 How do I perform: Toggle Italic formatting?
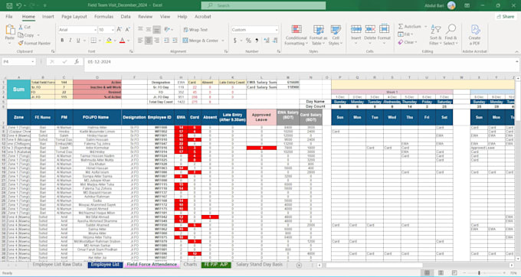(70, 41)
